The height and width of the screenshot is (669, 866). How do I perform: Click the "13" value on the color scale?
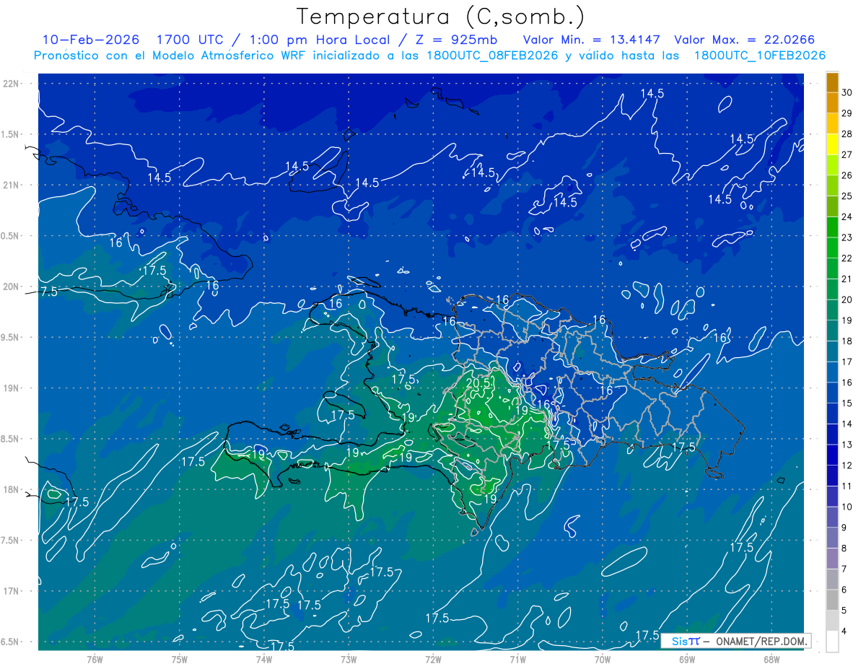click(847, 445)
